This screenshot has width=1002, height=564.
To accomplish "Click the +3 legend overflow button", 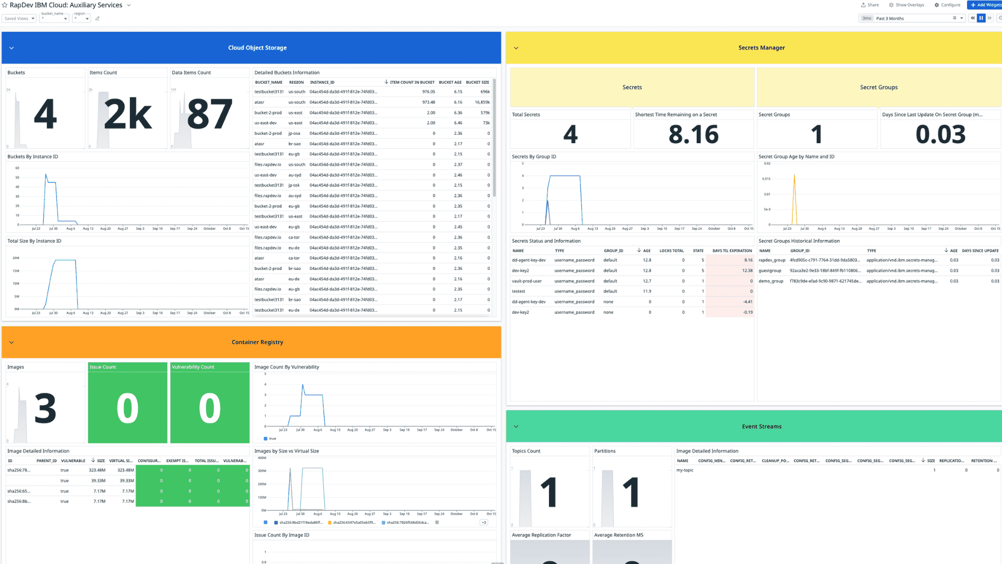I will pos(484,522).
